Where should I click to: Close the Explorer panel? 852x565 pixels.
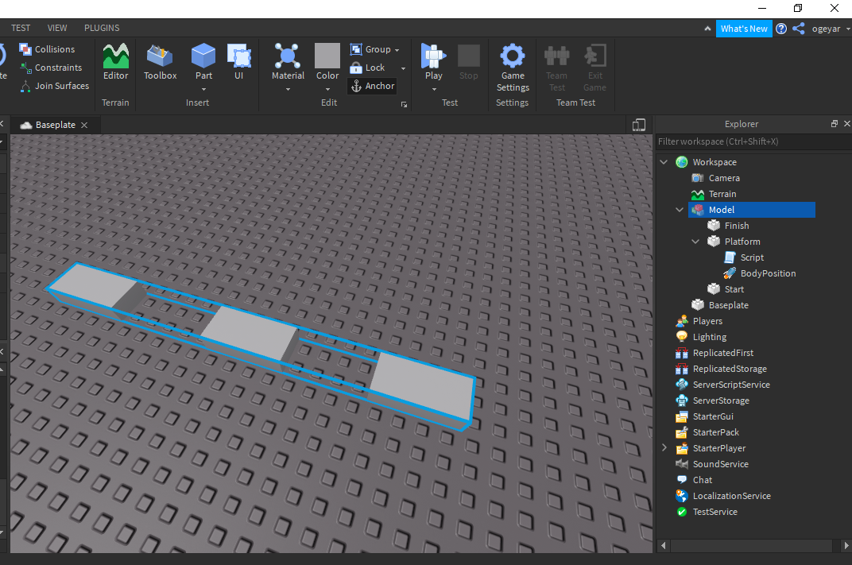click(846, 124)
